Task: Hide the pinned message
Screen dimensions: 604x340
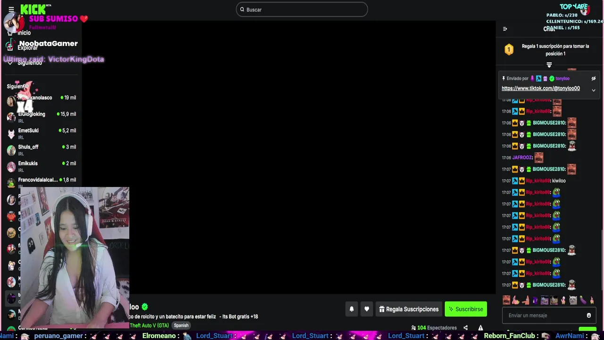Action: (594, 78)
